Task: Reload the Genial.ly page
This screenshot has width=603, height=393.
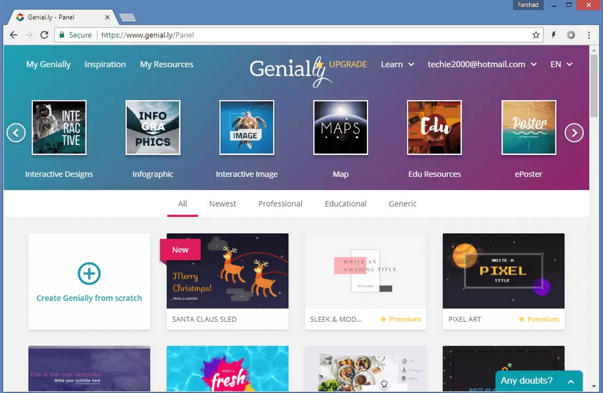Action: 44,35
